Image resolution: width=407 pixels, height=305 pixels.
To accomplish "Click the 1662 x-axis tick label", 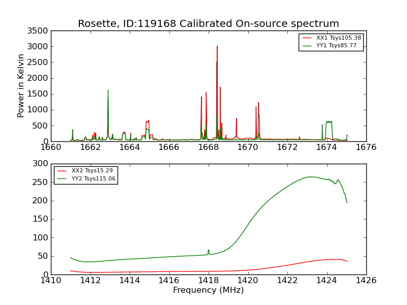I will click(x=91, y=147).
